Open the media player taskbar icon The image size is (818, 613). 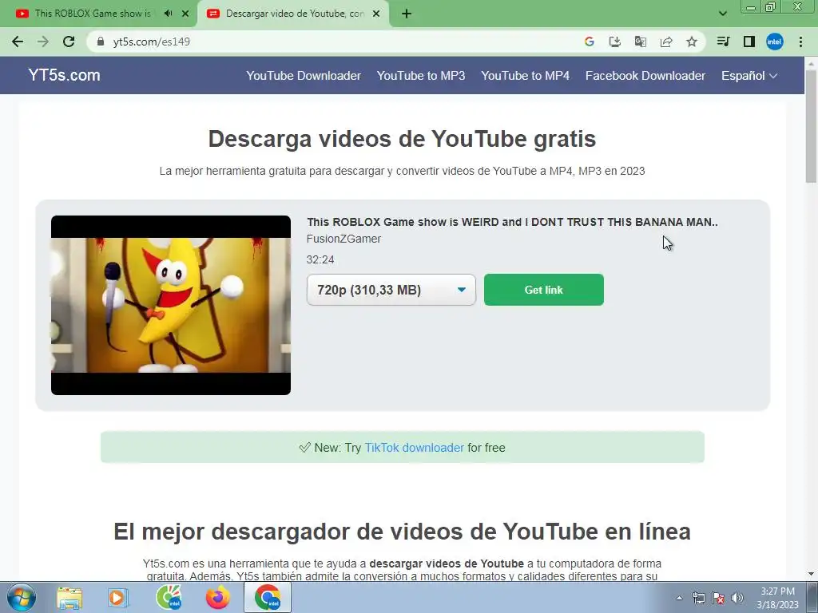pos(117,598)
